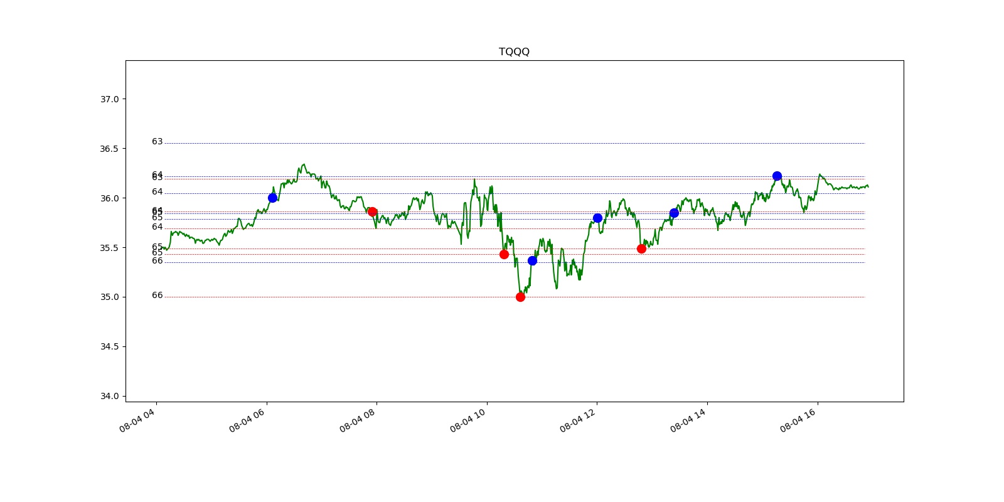Click the '08-04 04' x-axis label
Viewport: 1004px width, 502px height.
[x=137, y=420]
